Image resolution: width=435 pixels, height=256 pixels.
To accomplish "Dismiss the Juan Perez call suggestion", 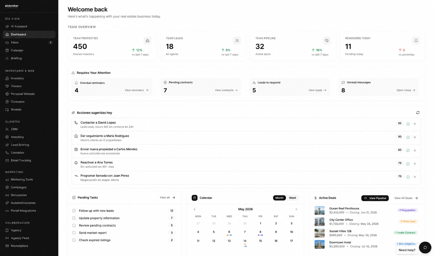I will point(415,177).
